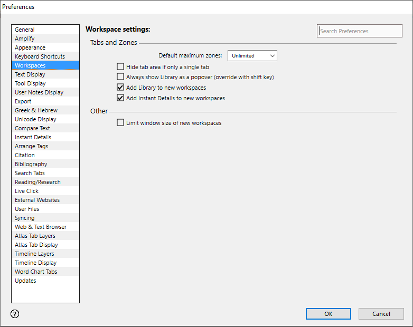Open Atlas Tab Layers settings
The height and width of the screenshot is (327, 413).
point(35,236)
